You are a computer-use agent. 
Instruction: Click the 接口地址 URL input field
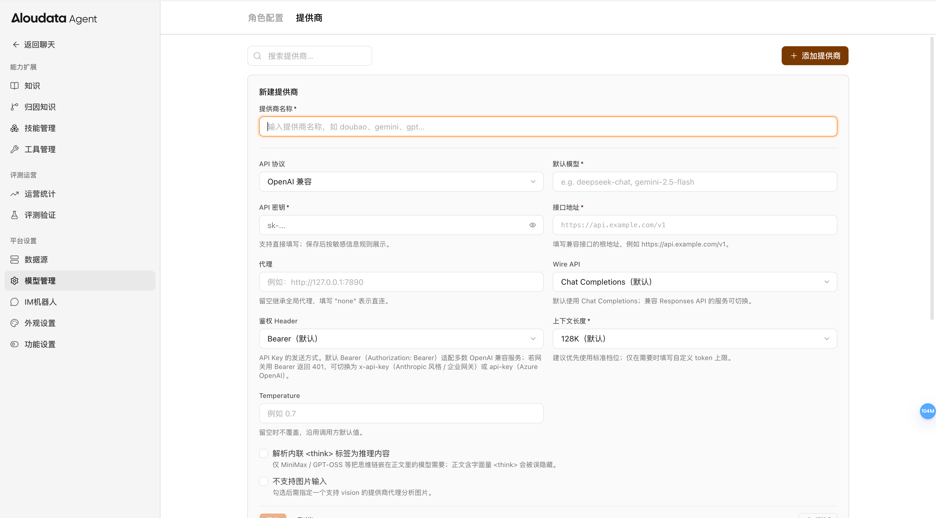click(695, 225)
